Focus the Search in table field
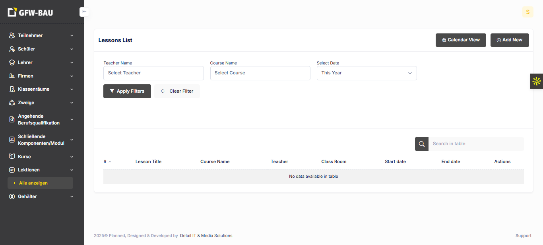The width and height of the screenshot is (543, 245). pyautogui.click(x=475, y=144)
